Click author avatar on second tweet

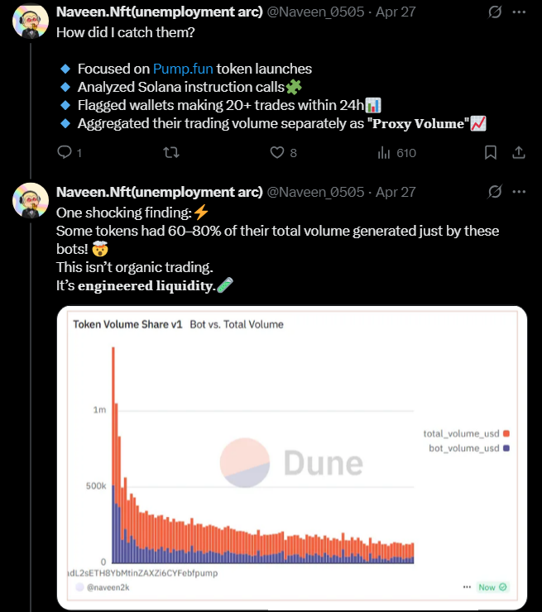coord(31,200)
